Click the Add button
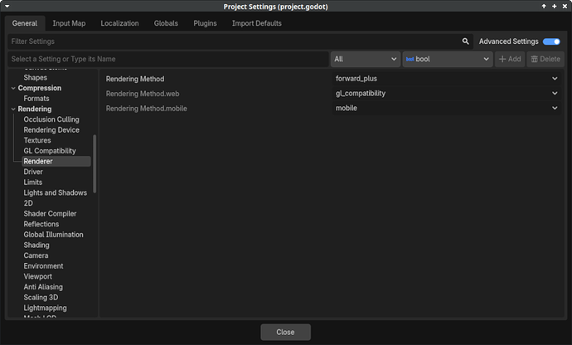This screenshot has width=572, height=345. point(510,59)
